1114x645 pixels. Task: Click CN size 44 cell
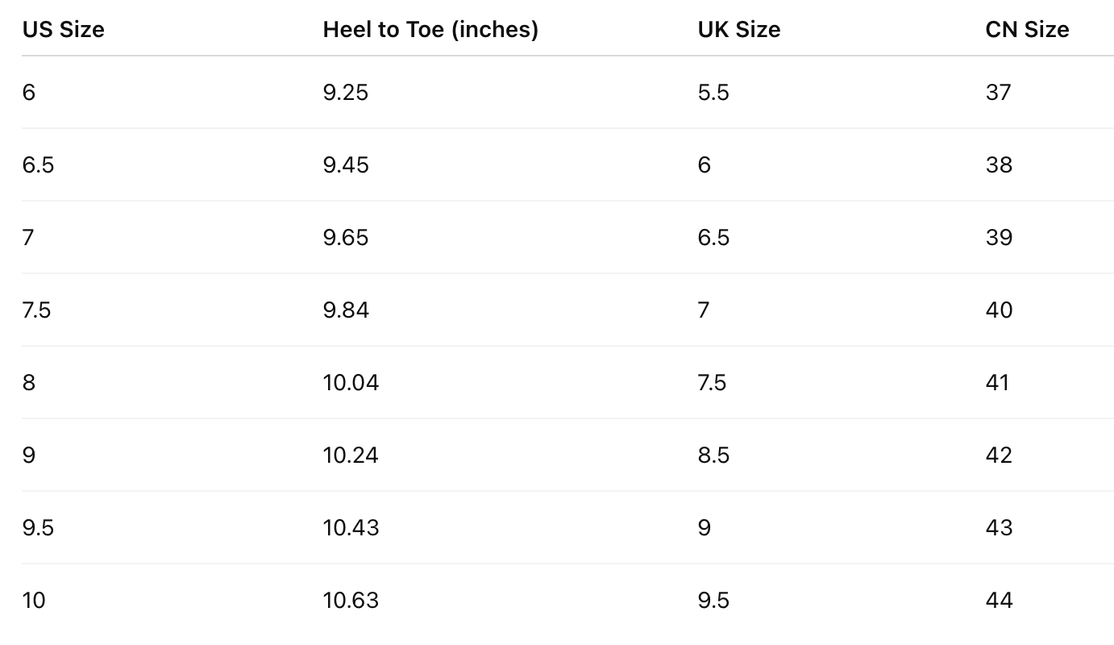coord(999,601)
